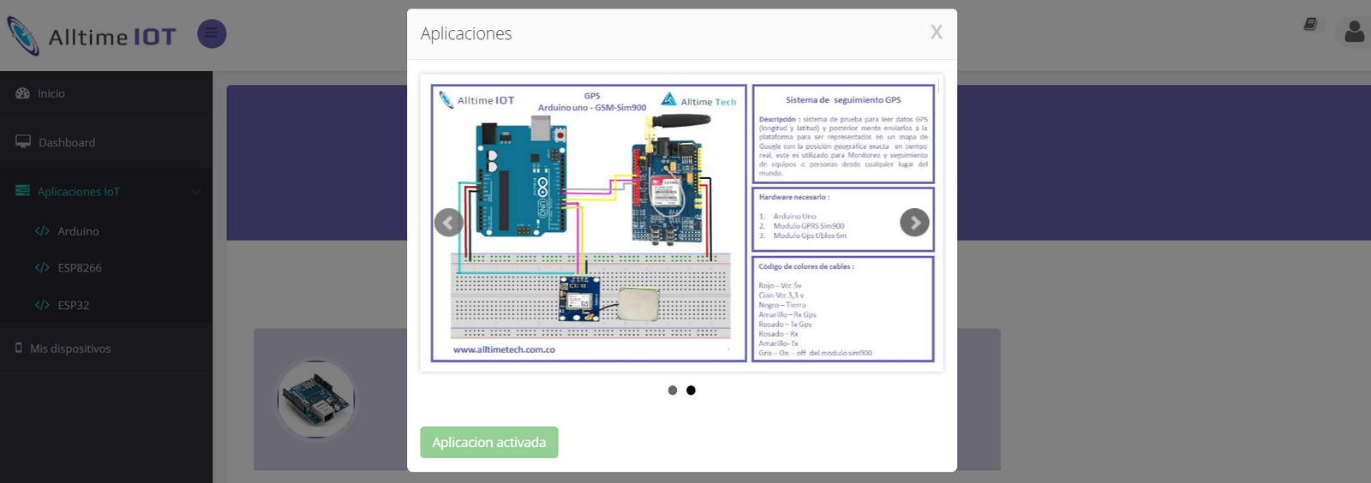Click the Arduino Ethernet shield thumbnail
The width and height of the screenshot is (1371, 483).
(x=316, y=399)
